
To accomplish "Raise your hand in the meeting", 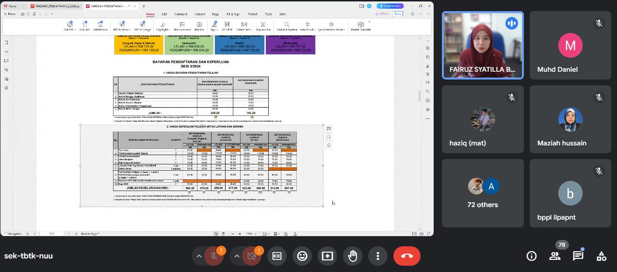I will 353,256.
